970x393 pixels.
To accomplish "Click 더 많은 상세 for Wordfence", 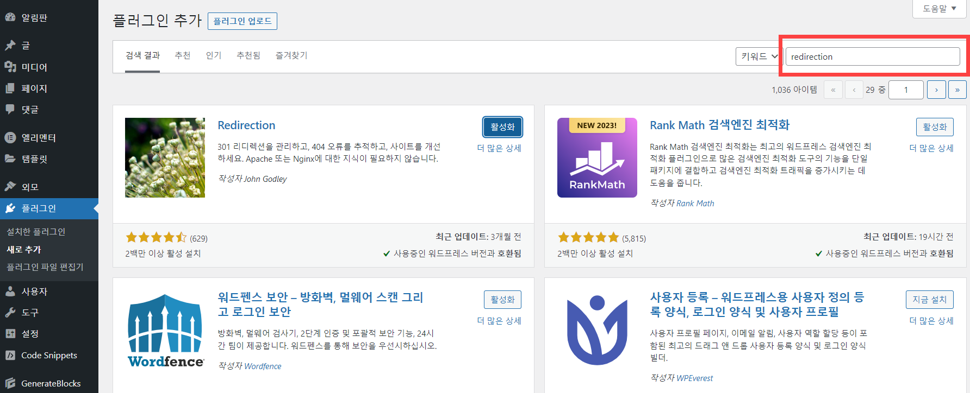I will [499, 321].
